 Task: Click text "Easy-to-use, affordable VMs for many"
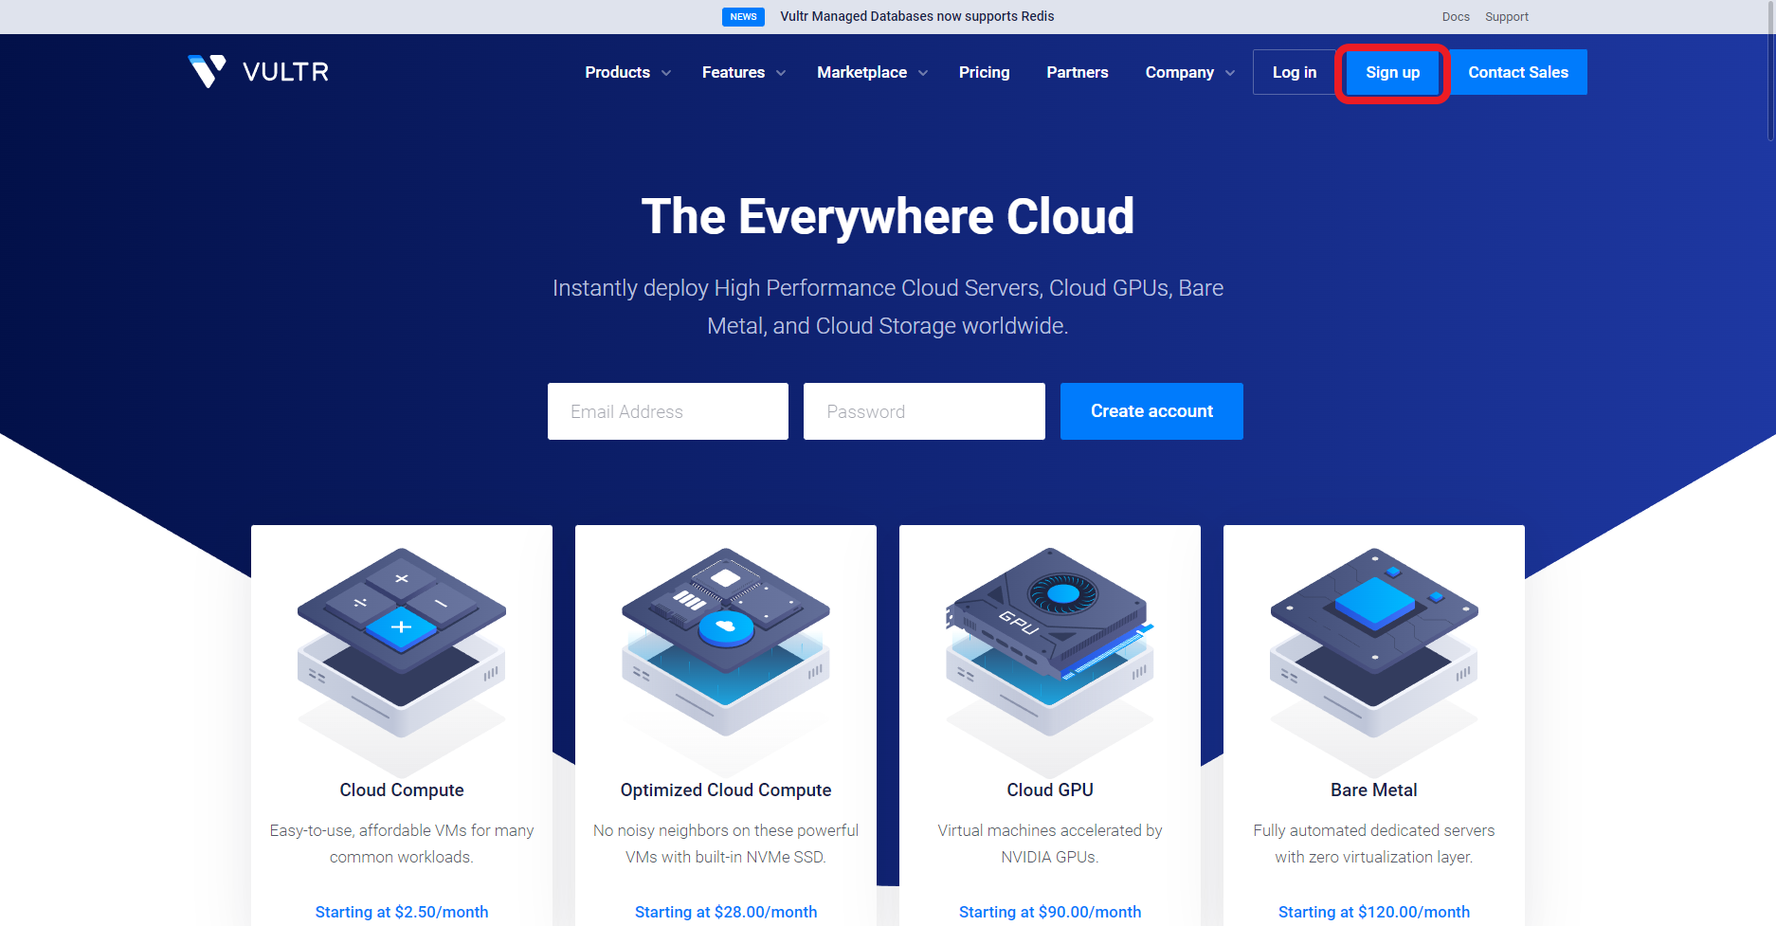tap(402, 830)
